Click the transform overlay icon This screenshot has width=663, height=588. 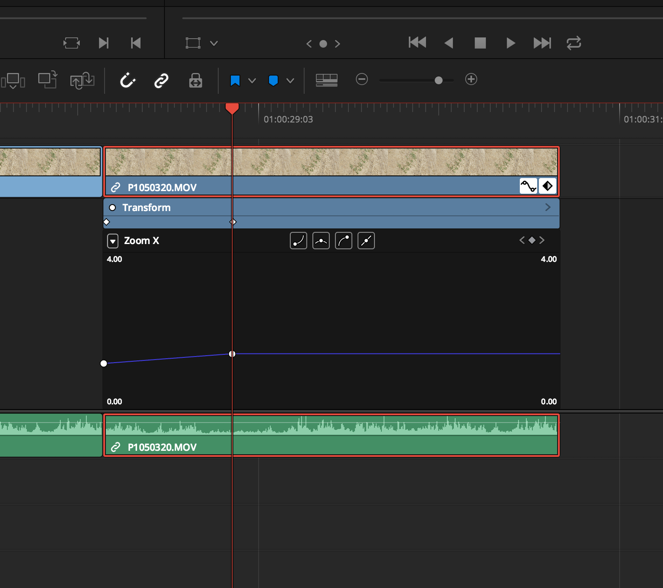coord(193,43)
